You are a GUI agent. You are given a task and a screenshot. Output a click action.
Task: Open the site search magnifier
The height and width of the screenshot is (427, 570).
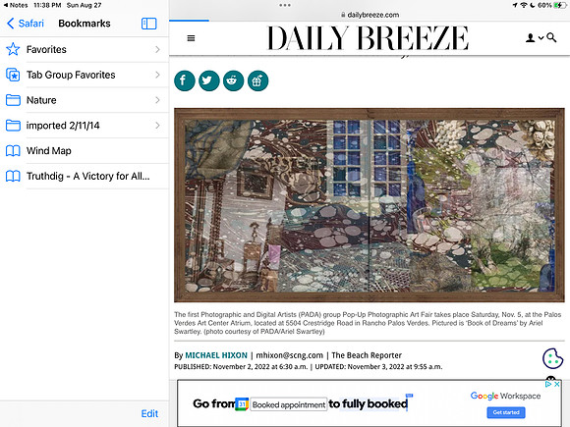coord(551,37)
